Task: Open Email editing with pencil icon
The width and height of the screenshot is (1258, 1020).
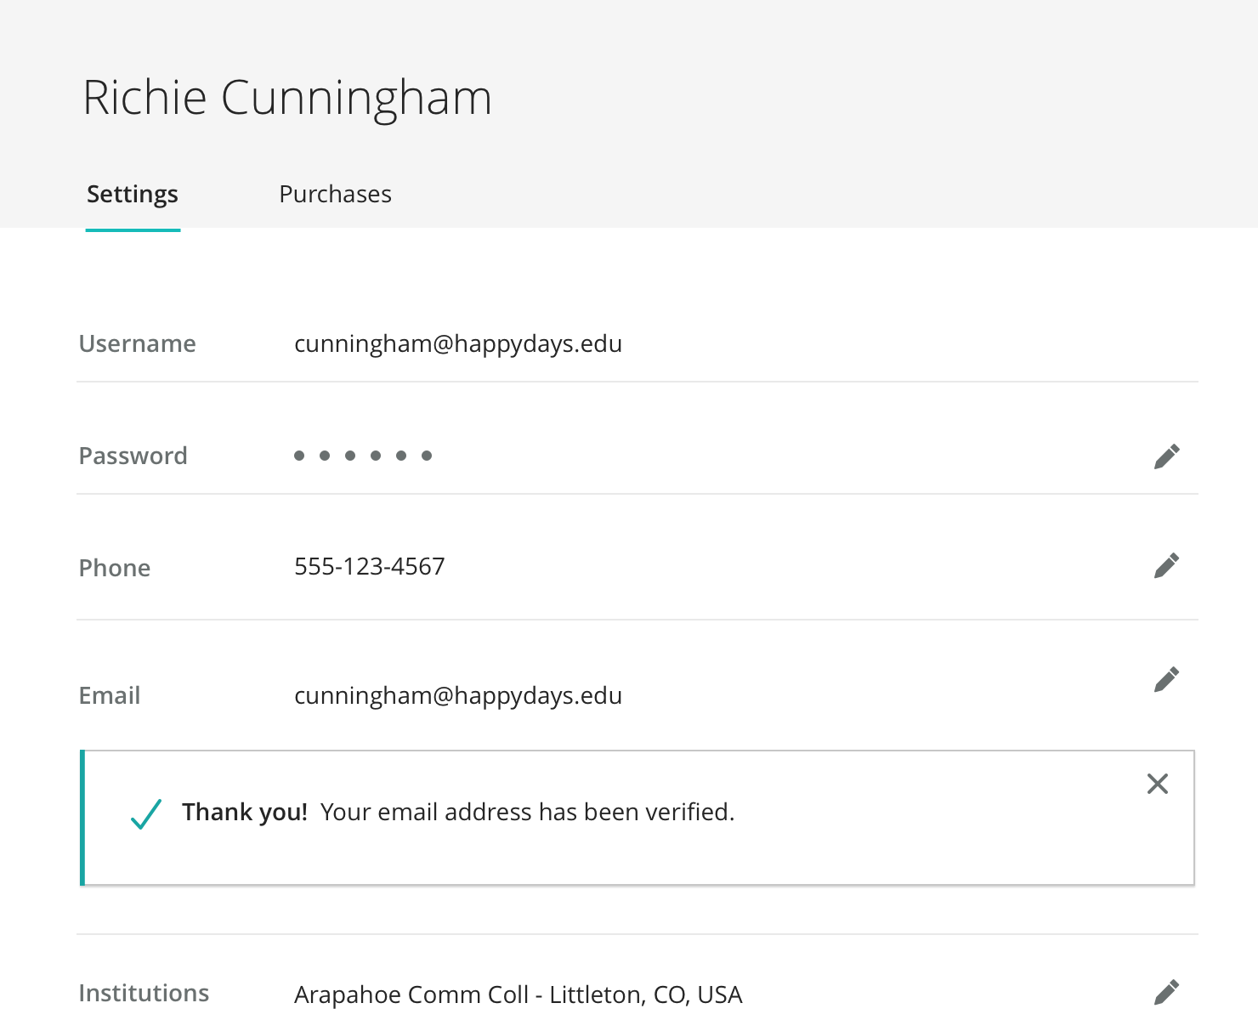Action: point(1166,679)
